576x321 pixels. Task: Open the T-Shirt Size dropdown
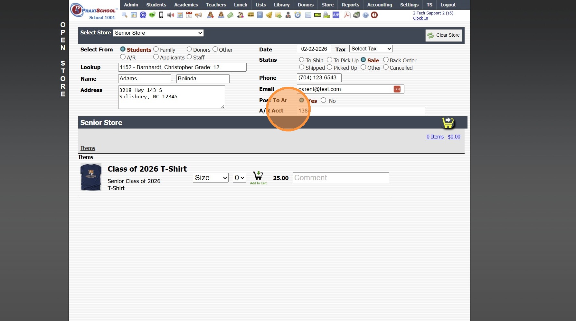[x=211, y=178]
